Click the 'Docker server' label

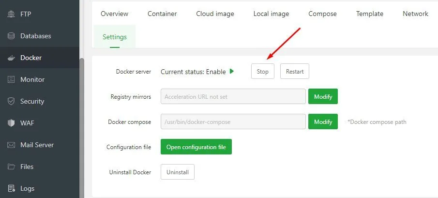point(134,72)
